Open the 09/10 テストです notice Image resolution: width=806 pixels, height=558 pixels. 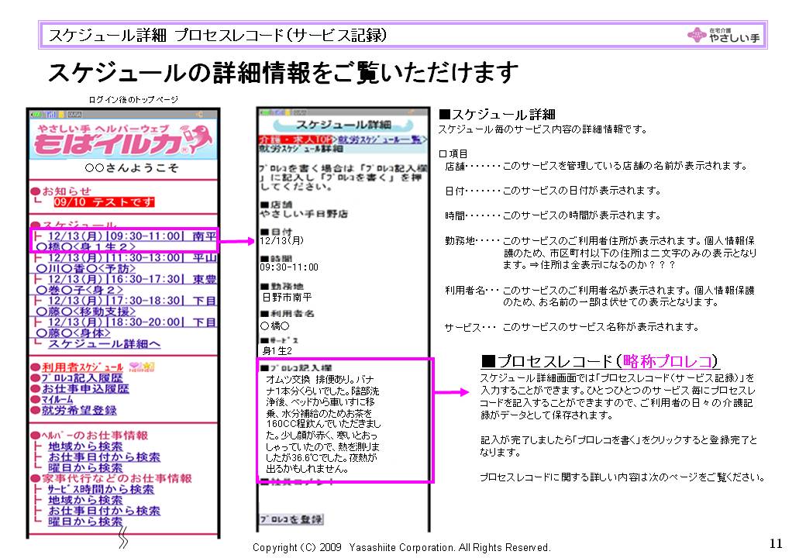coord(105,202)
